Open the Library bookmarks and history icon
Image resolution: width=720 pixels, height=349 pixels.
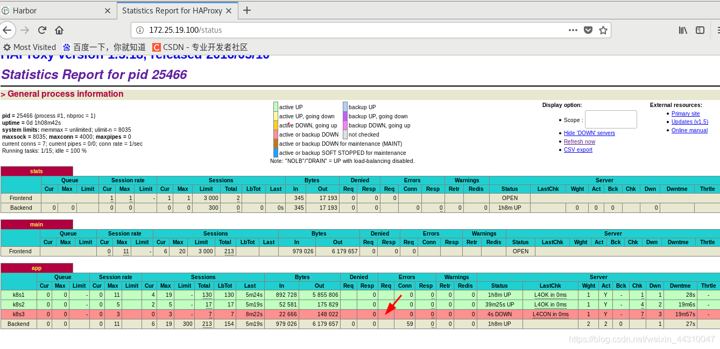[x=683, y=30]
